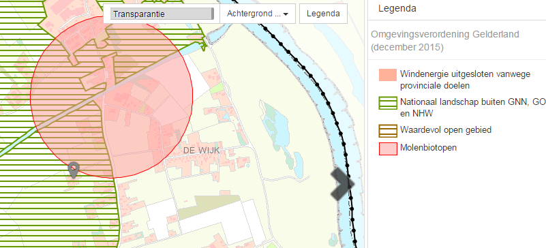Image resolution: width=546 pixels, height=248 pixels.
Task: Click the Waardevol open gebied label
Action: (x=446, y=130)
